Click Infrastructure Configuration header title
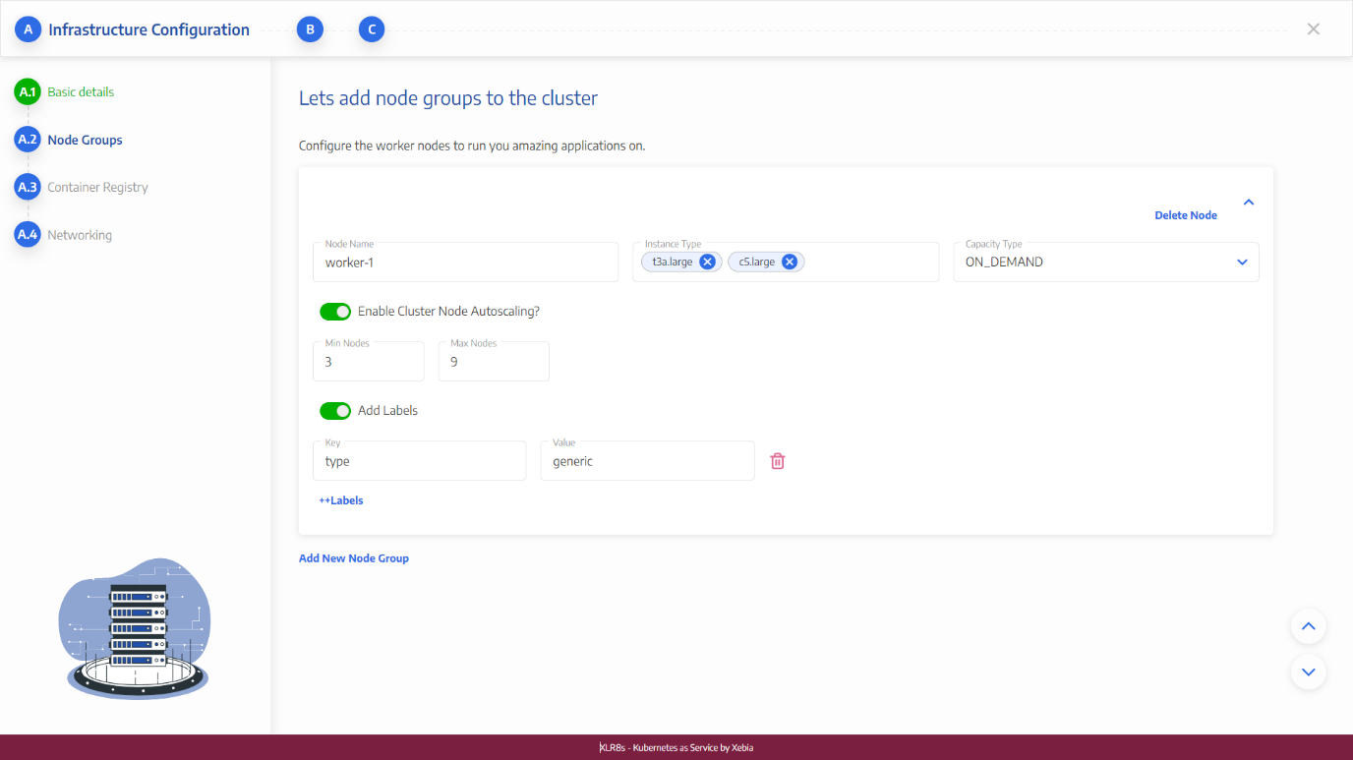Image resolution: width=1353 pixels, height=760 pixels. pos(149,29)
